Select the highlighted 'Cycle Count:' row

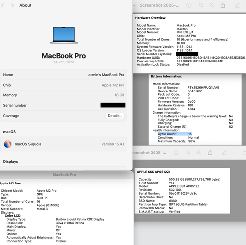175,134
